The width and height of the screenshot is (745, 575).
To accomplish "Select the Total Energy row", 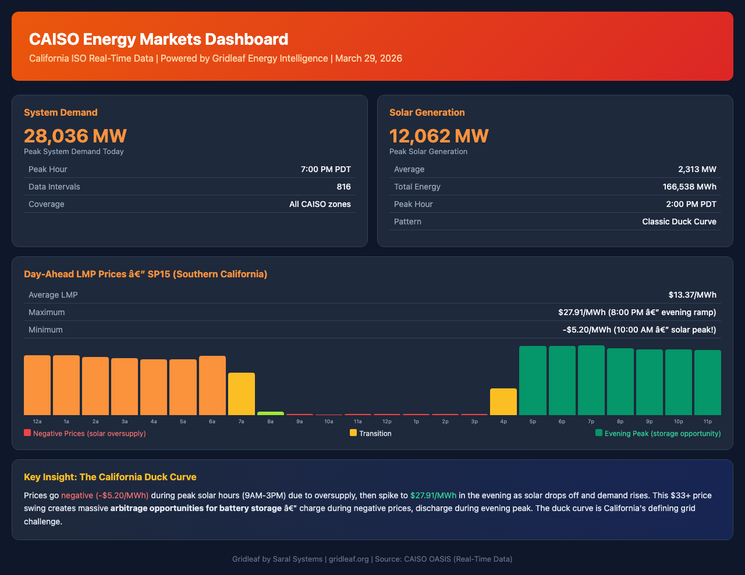I will (555, 187).
